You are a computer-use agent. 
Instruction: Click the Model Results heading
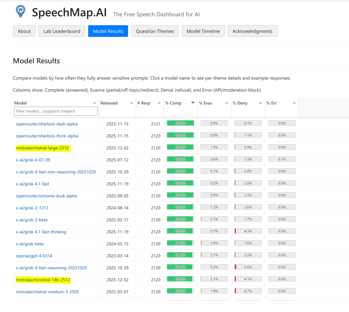pos(37,61)
